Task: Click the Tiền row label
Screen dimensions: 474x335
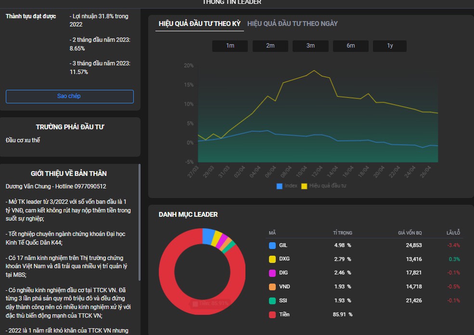Action: pos(284,314)
